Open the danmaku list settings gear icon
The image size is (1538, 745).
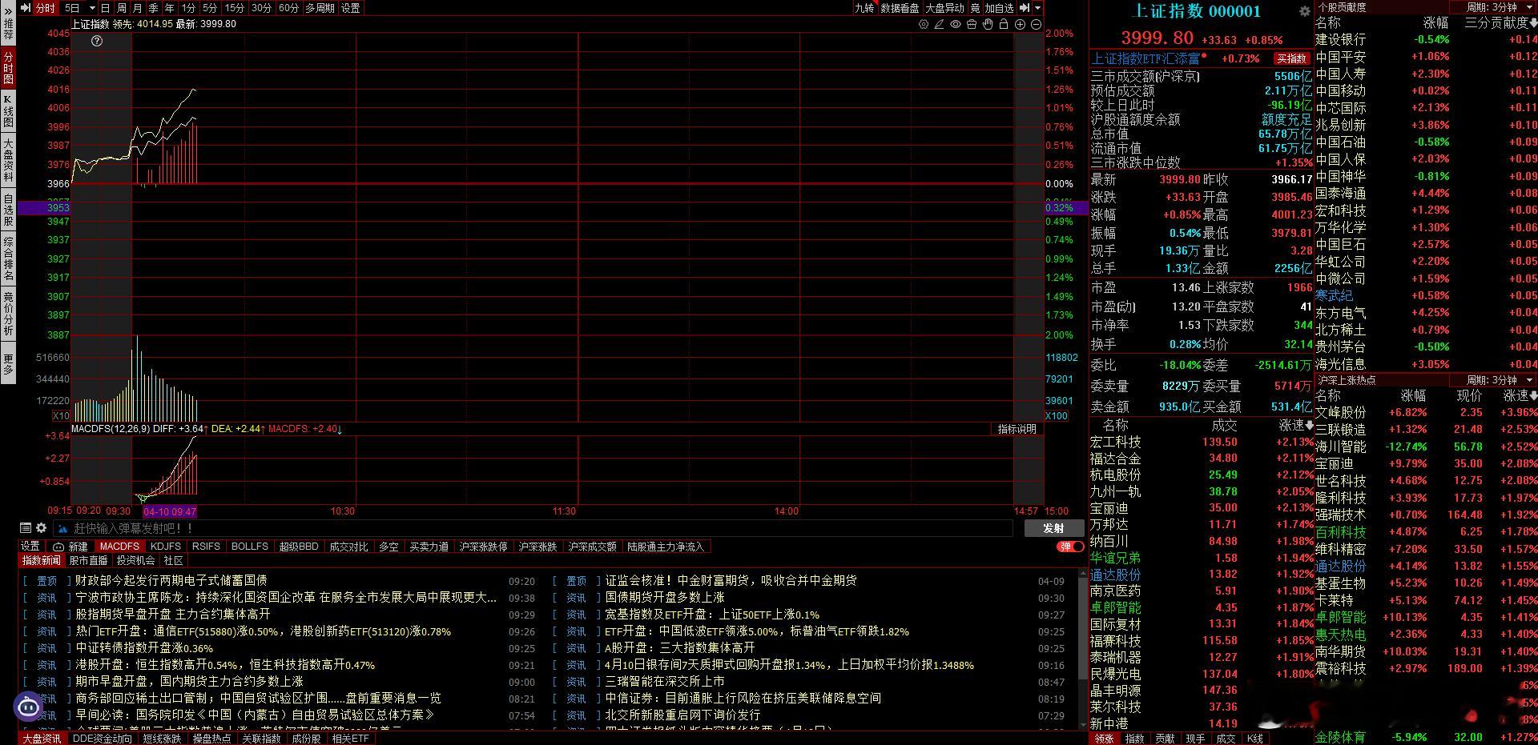pos(41,528)
